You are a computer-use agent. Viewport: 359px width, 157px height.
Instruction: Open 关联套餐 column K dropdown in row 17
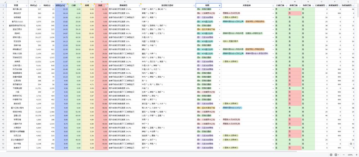pos(273,53)
